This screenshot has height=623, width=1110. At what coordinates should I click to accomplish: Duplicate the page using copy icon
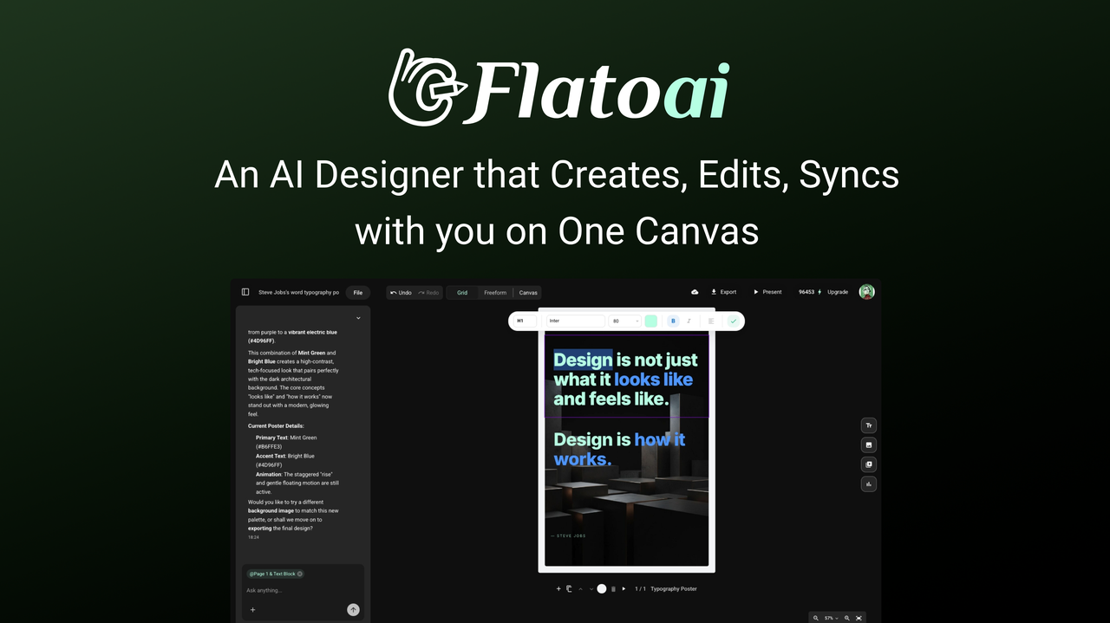pos(569,588)
